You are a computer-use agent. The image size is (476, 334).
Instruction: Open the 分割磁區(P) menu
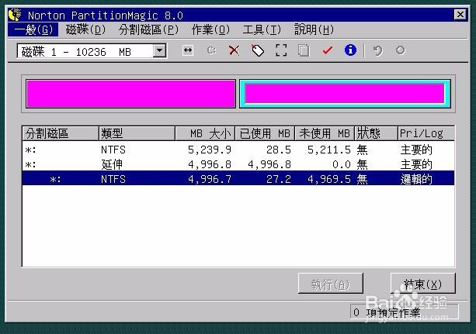(x=148, y=29)
